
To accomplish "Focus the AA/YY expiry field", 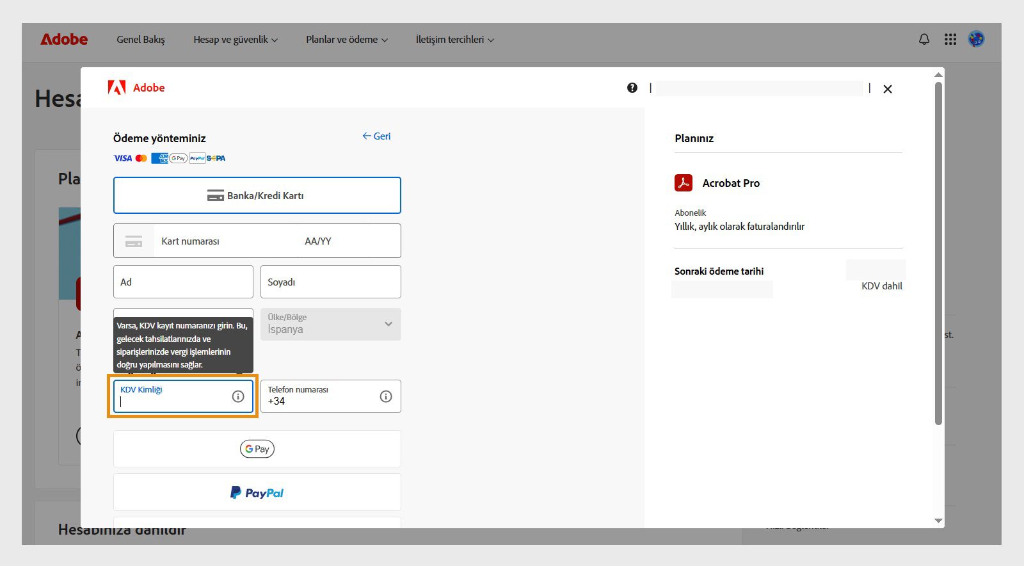I will (349, 241).
